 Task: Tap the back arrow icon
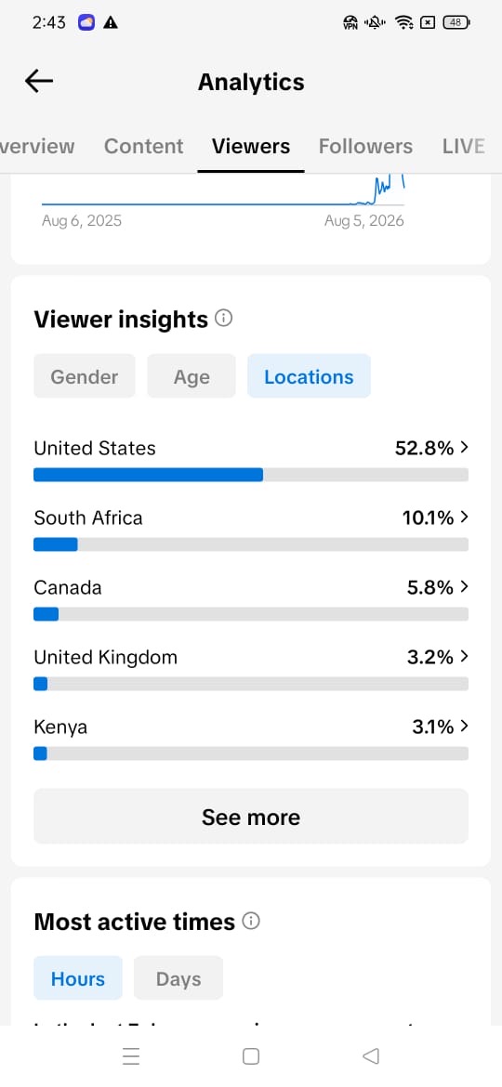pyautogui.click(x=39, y=81)
